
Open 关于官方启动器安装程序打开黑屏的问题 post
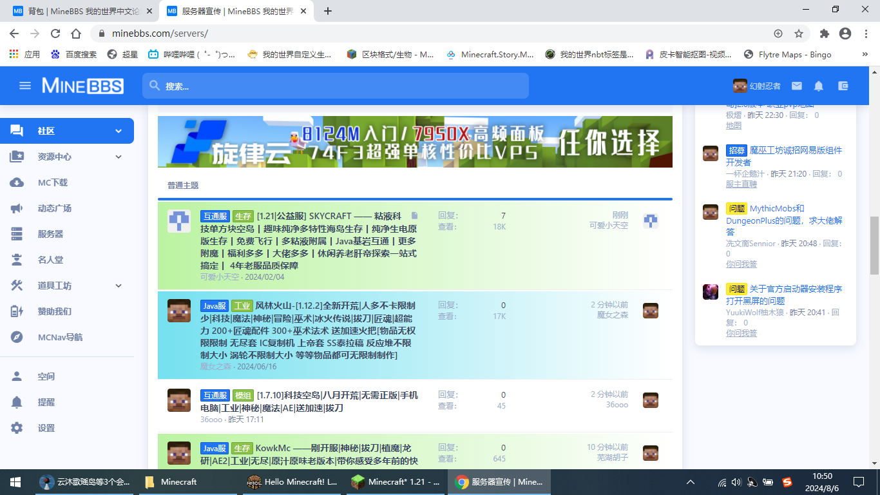click(x=784, y=295)
